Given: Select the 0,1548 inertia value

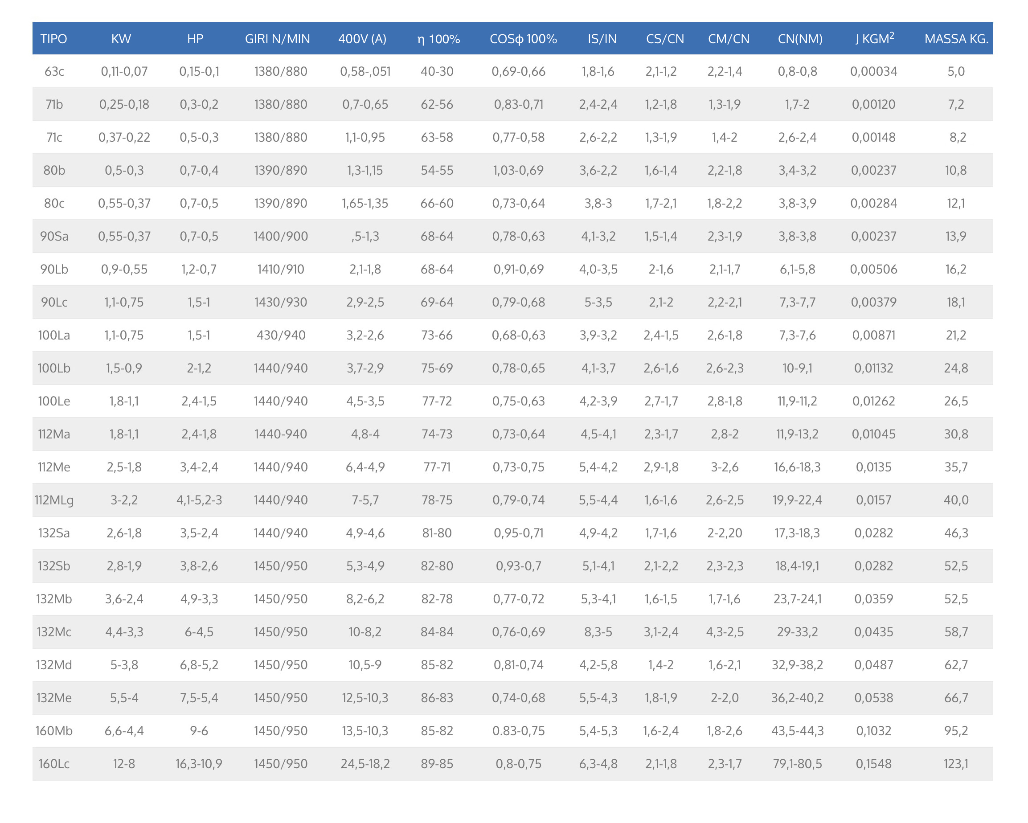Looking at the screenshot, I should pos(873,764).
